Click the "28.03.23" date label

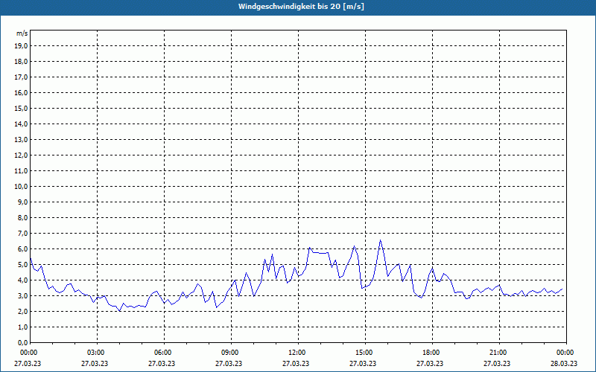click(564, 363)
